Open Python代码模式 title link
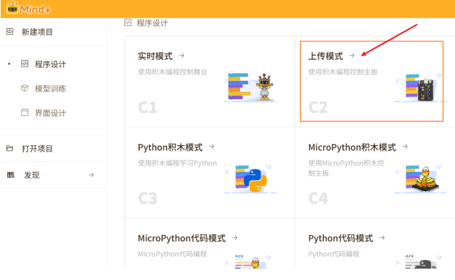Image resolution: width=455 pixels, height=280 pixels. tap(341, 238)
